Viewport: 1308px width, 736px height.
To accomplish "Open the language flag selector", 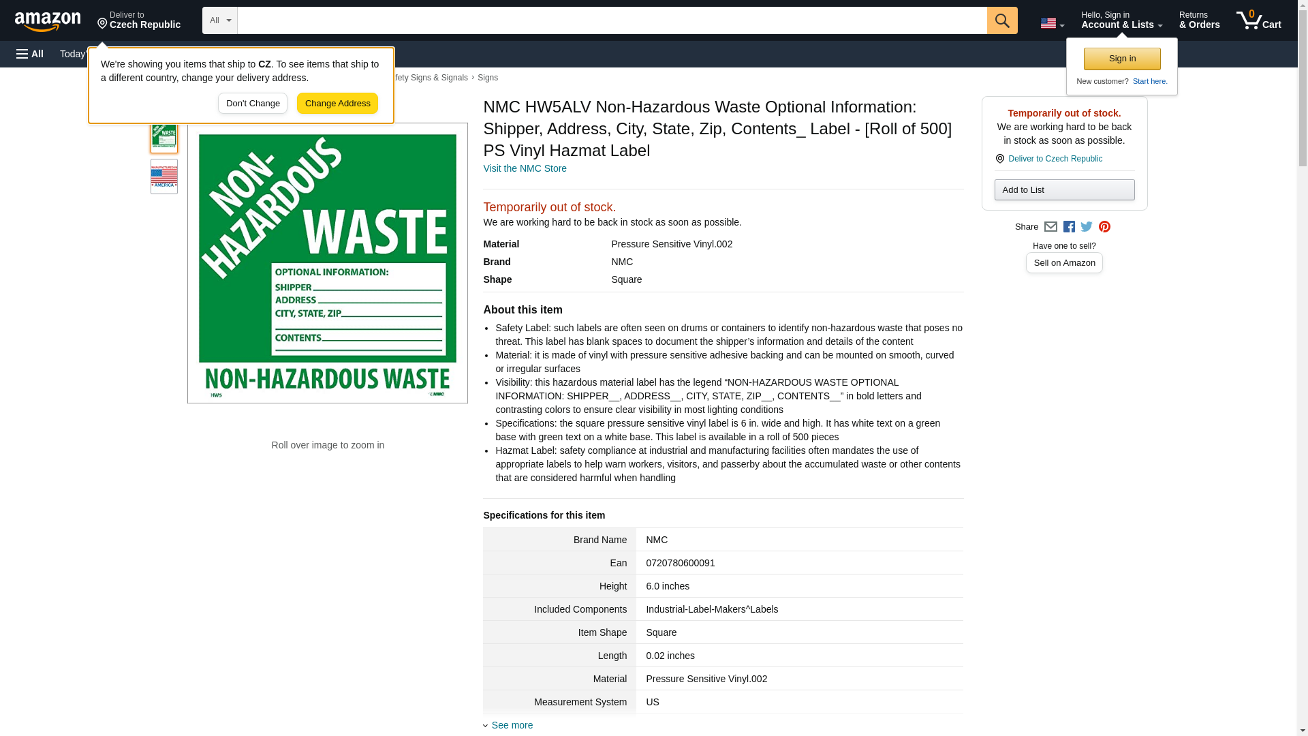I will (x=1052, y=23).
